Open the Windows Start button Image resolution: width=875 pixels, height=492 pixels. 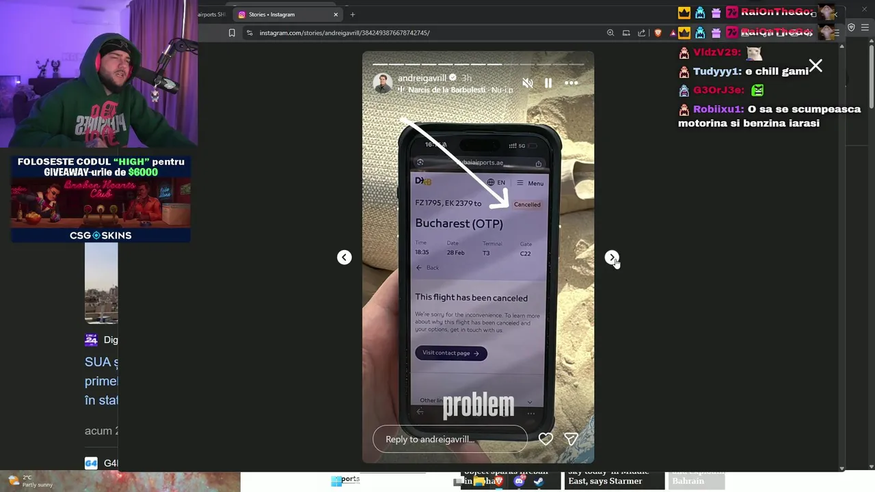tap(338, 481)
